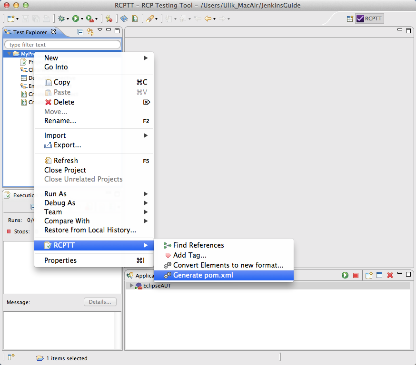
Task: Click the blue book toolbar icon
Action: tap(124, 19)
